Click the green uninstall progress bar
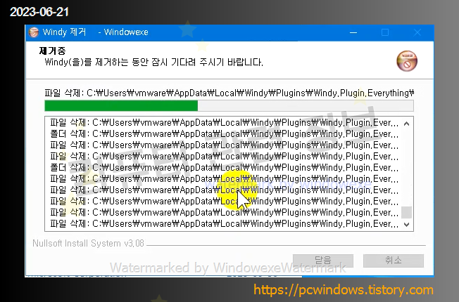This screenshot has height=302, width=459. 229,106
